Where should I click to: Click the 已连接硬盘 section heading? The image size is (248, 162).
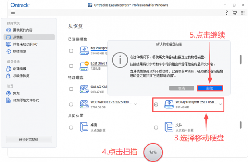pos(77,39)
